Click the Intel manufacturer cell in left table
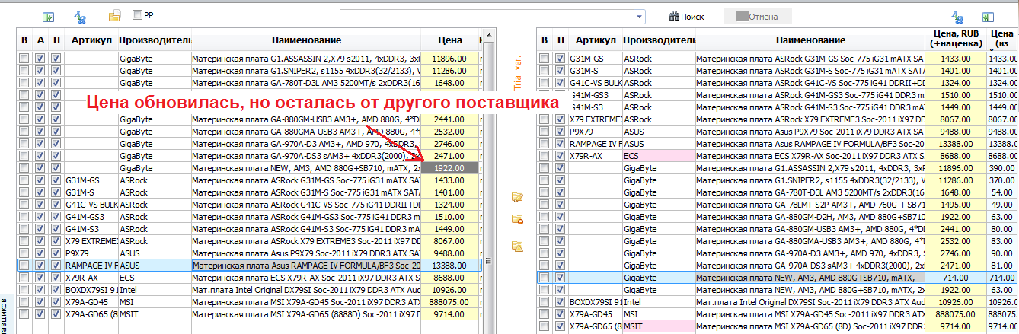The width and height of the screenshot is (1019, 334). coord(153,290)
